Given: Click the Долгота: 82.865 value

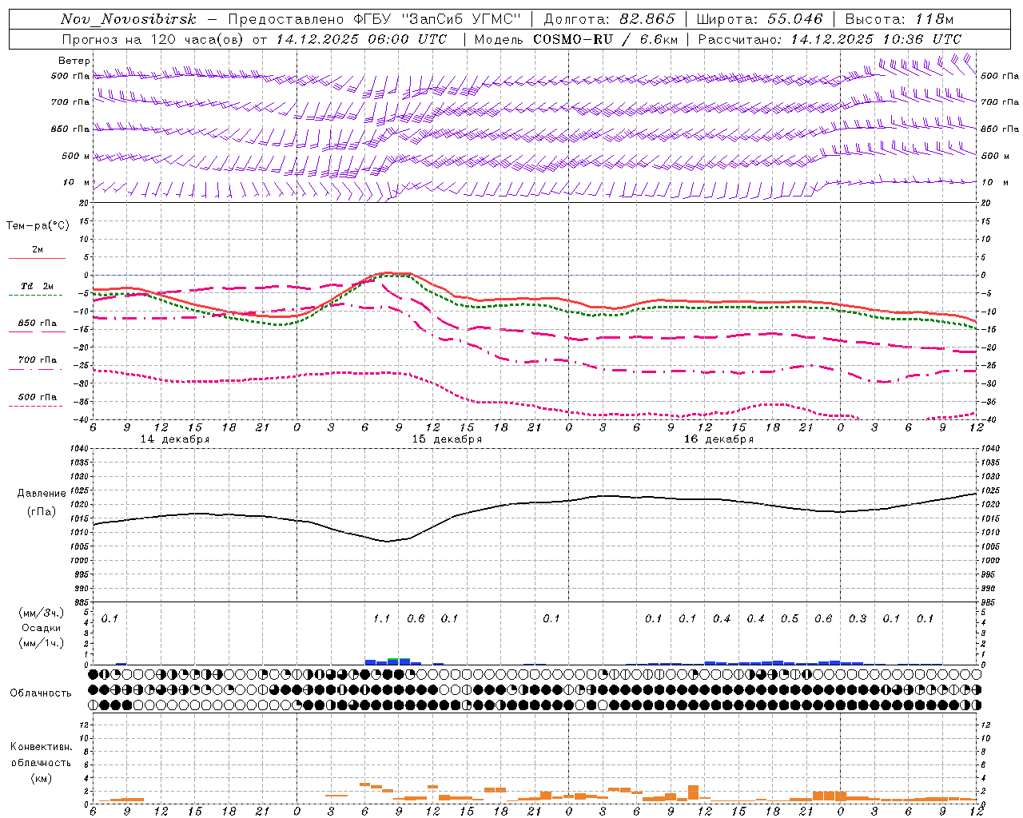Looking at the screenshot, I should pyautogui.click(x=609, y=19).
